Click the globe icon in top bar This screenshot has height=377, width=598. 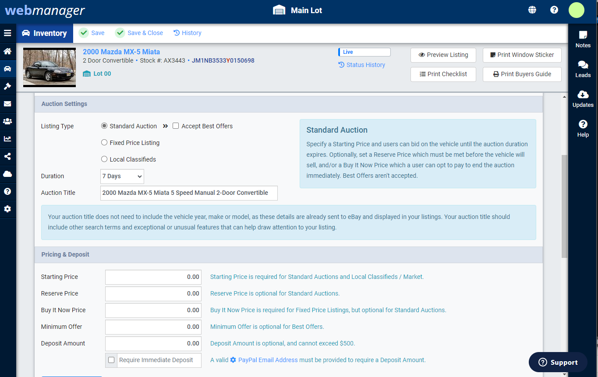[x=532, y=10]
